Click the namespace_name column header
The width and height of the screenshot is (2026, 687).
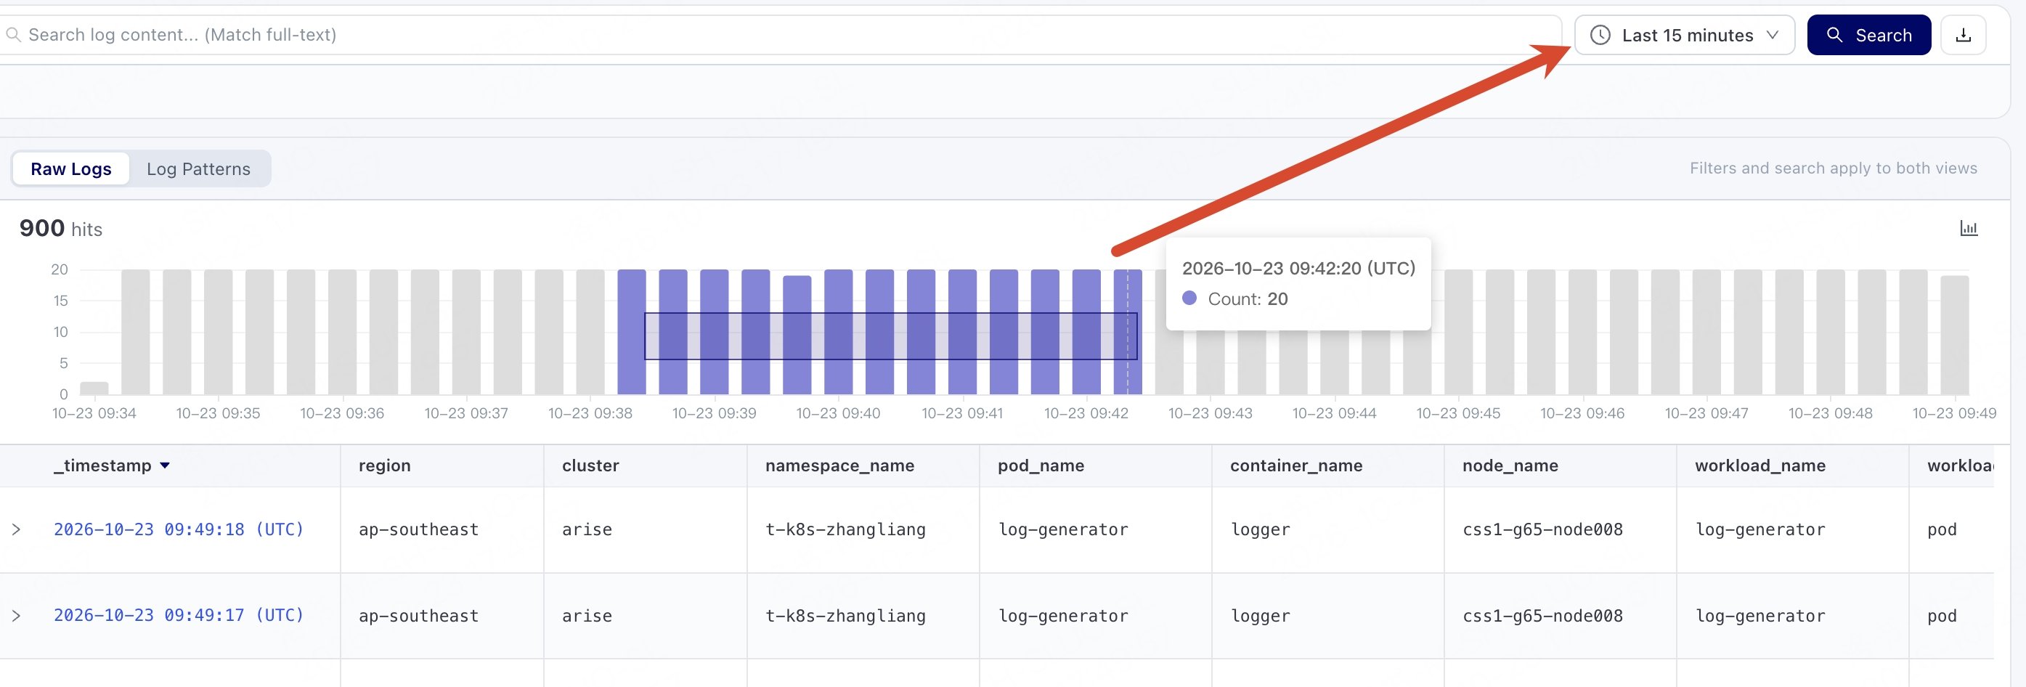(839, 465)
